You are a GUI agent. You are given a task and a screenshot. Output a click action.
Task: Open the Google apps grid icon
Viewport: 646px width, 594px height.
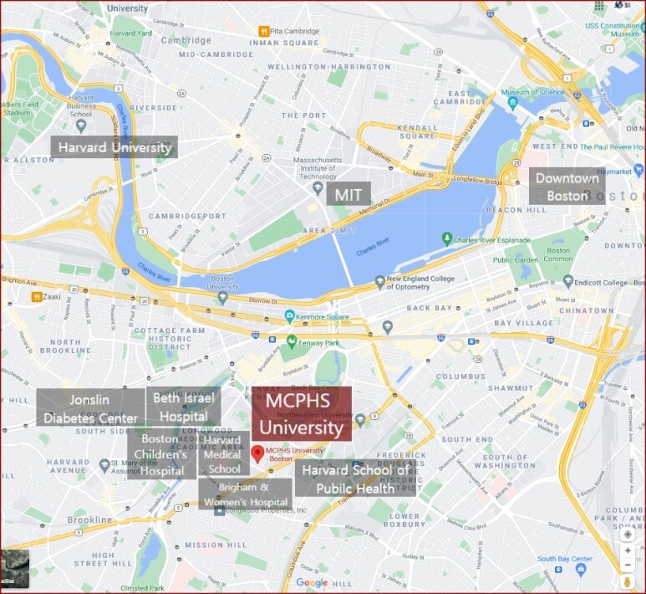click(x=599, y=5)
